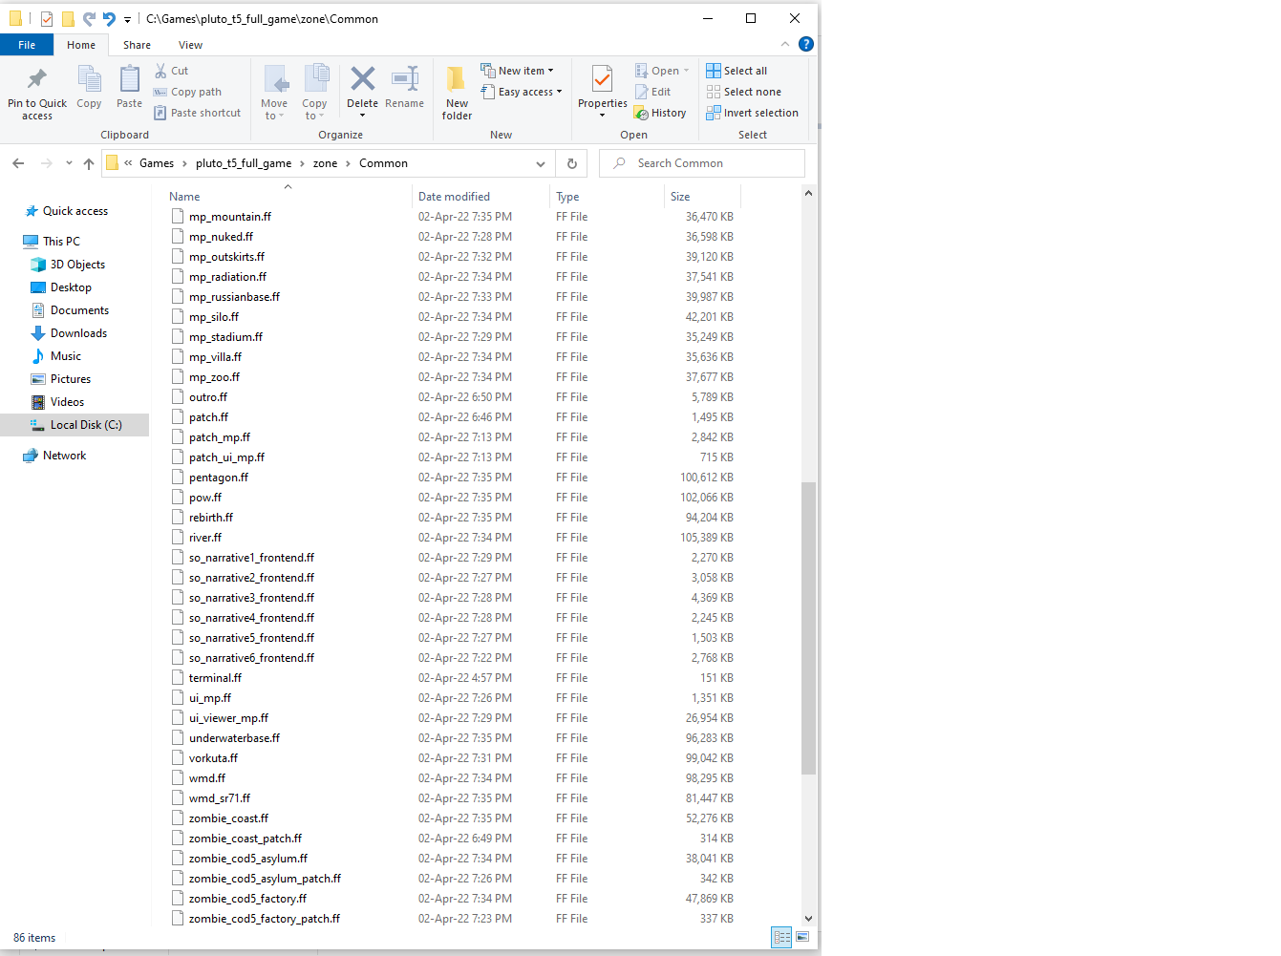1281x956 pixels.
Task: Click Select none
Action: click(743, 92)
